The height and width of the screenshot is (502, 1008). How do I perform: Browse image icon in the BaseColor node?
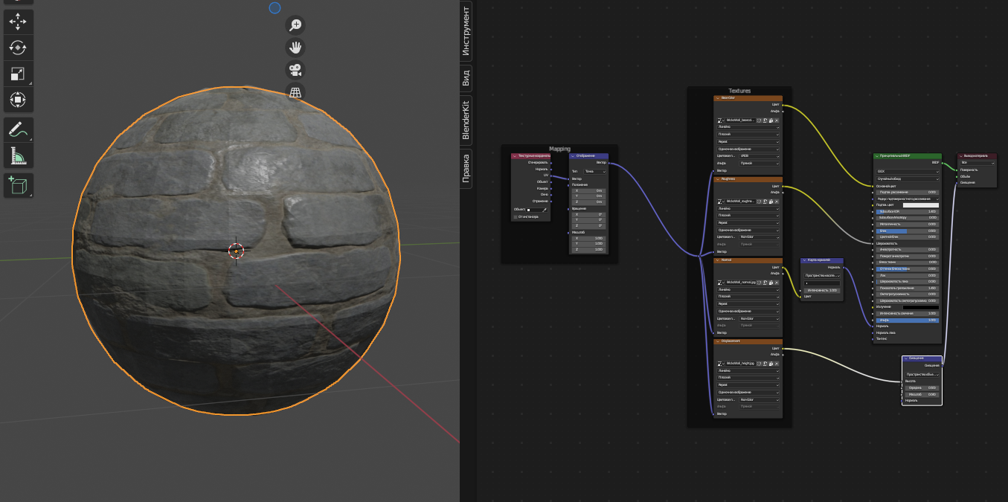click(x=721, y=120)
